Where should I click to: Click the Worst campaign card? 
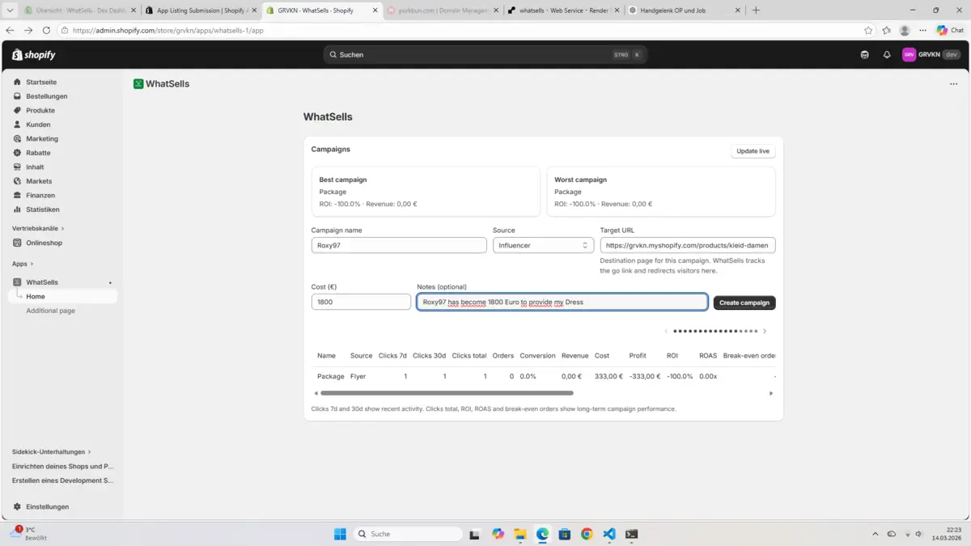point(661,192)
